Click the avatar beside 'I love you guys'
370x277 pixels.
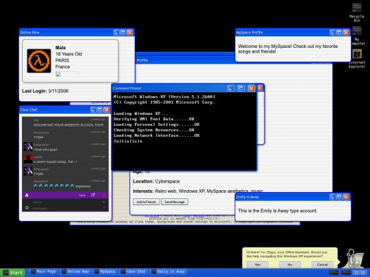coord(28,147)
